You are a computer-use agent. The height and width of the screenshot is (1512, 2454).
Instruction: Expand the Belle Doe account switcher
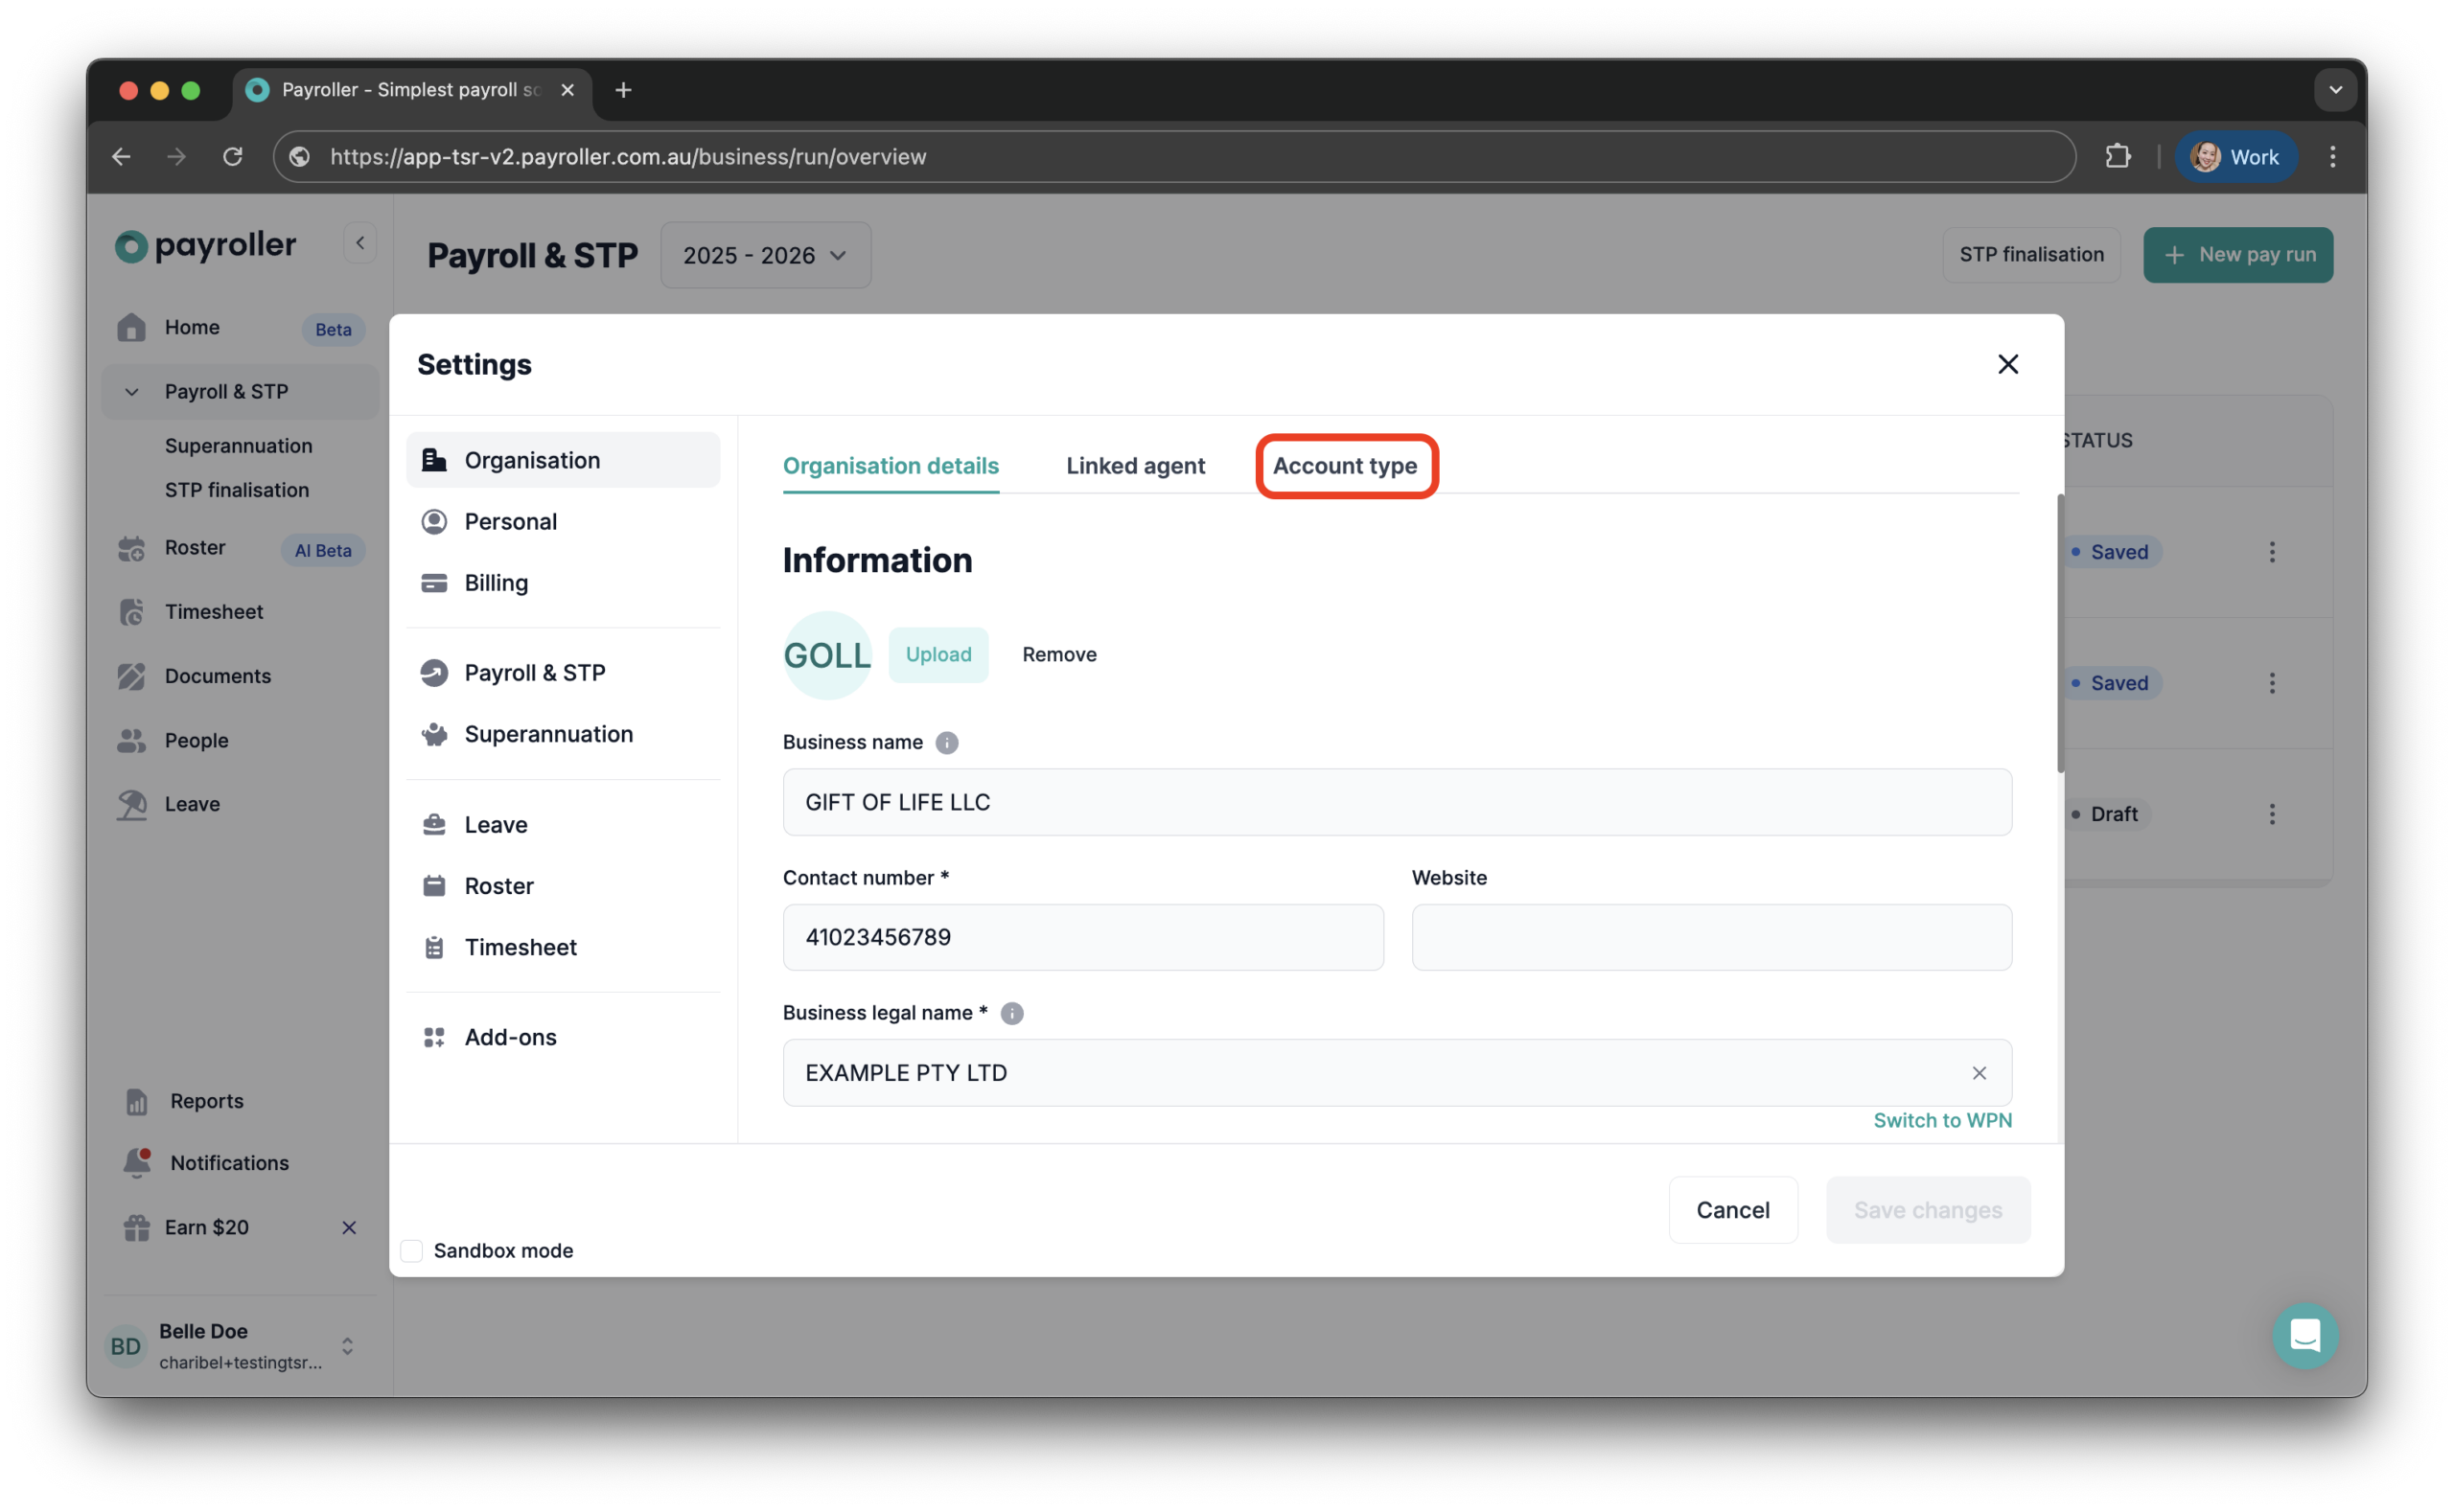347,1346
